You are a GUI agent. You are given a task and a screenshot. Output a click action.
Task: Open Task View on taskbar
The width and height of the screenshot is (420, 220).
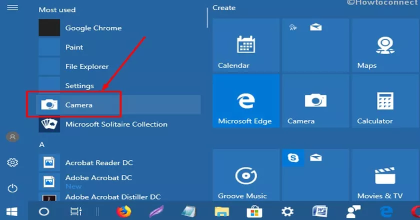pos(76,211)
